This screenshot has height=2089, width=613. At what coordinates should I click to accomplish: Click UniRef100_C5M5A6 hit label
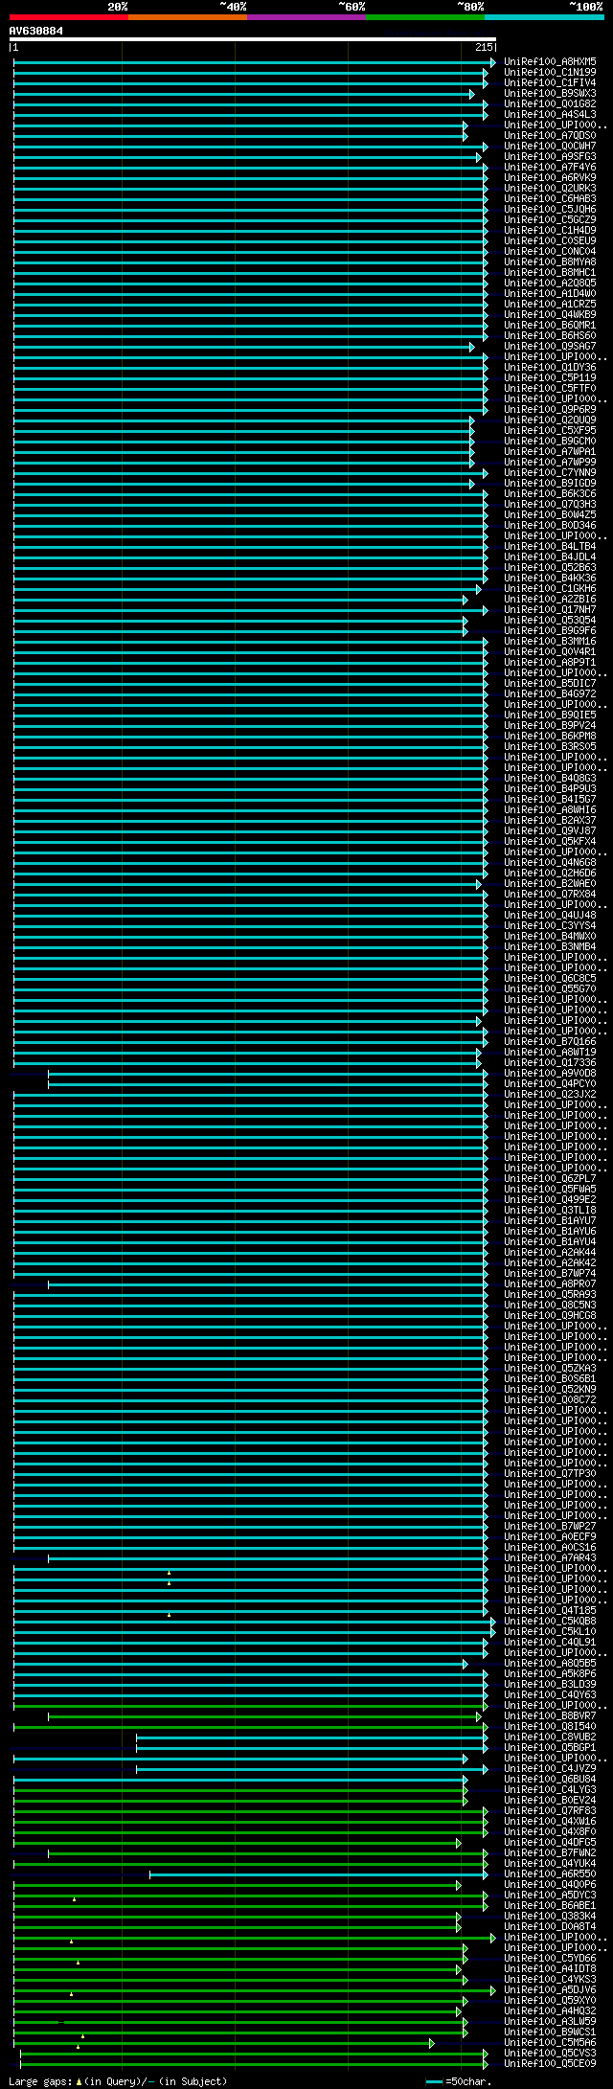point(550,2042)
